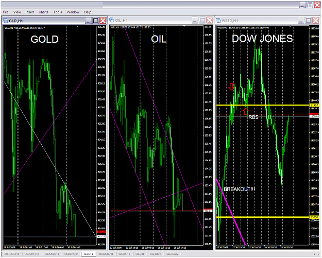
Task: Open the Help menu
Action: (x=87, y=12)
